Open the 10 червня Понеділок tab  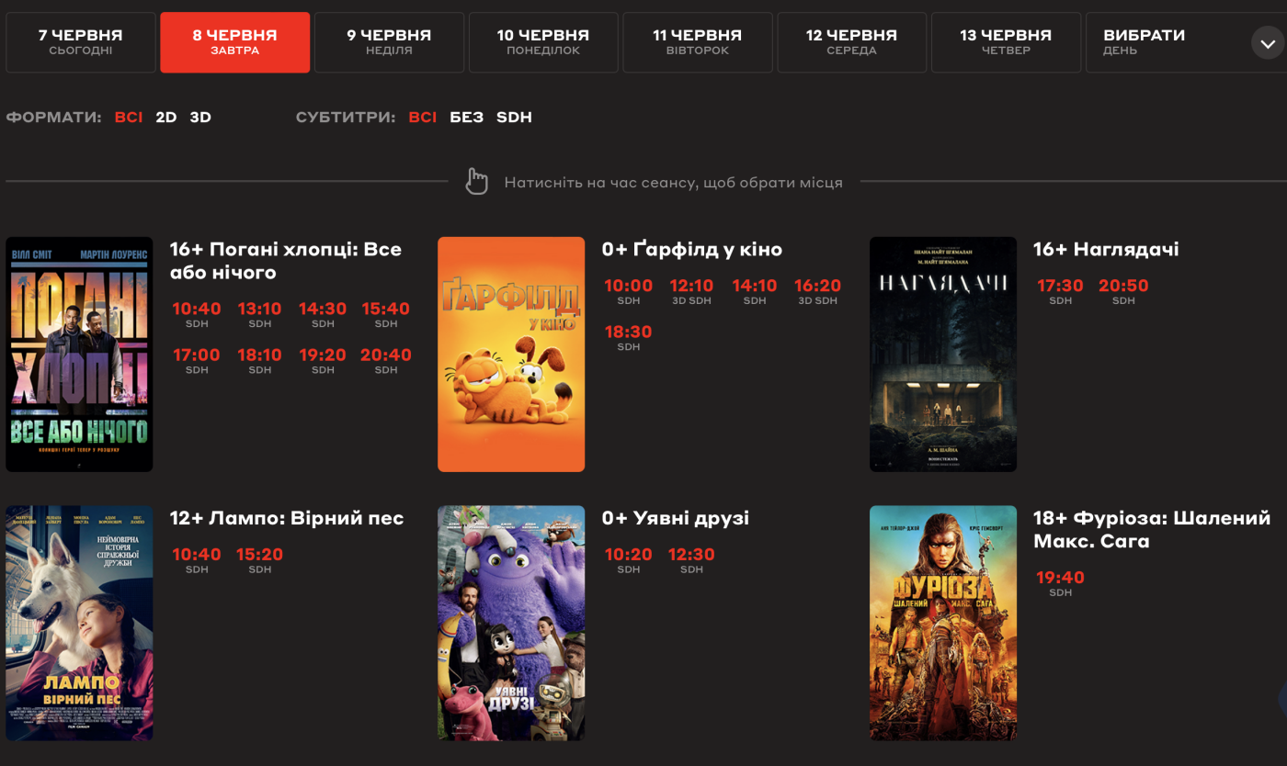point(543,42)
